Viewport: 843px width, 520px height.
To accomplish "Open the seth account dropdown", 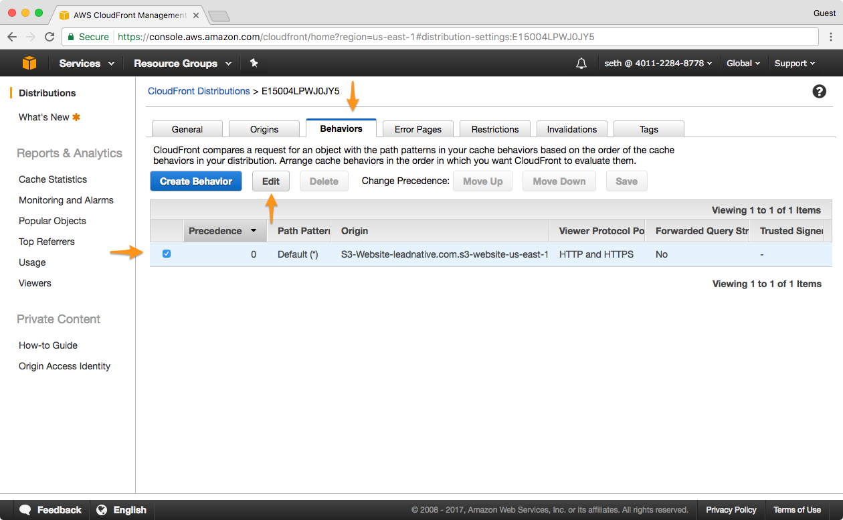I will (658, 63).
